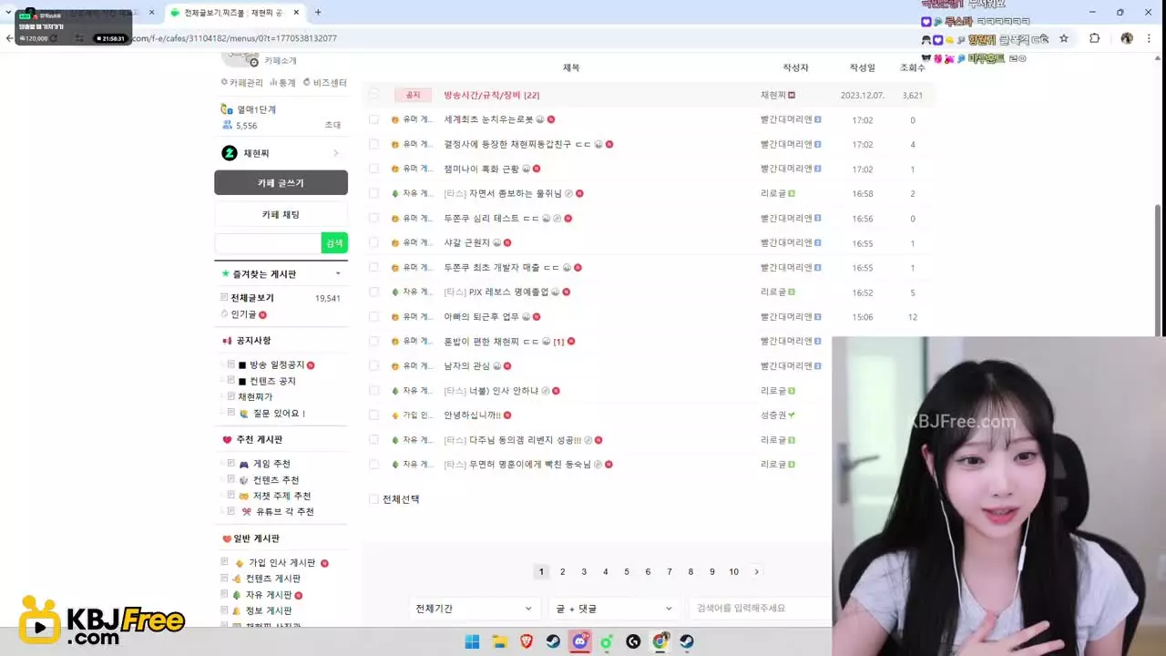This screenshot has width=1166, height=656.
Task: Open Chrome profile avatar
Action: (x=1127, y=38)
